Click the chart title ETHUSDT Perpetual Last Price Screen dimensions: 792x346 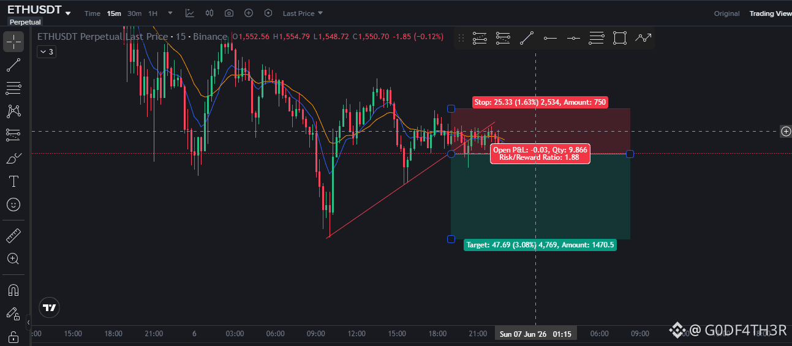click(x=103, y=37)
